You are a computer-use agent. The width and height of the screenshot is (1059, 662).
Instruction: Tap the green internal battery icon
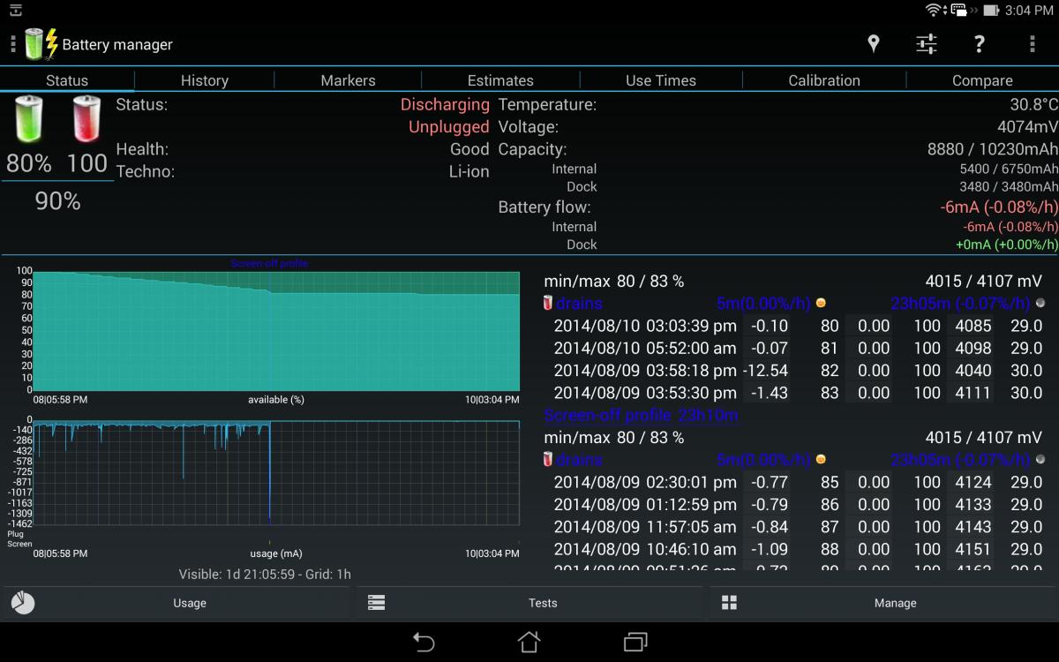tap(28, 119)
